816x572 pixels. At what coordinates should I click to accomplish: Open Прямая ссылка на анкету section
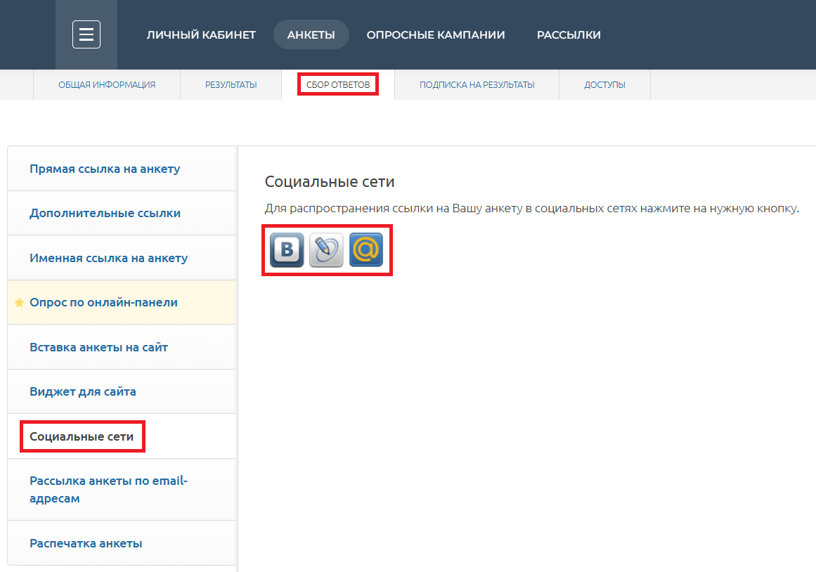[x=122, y=169]
